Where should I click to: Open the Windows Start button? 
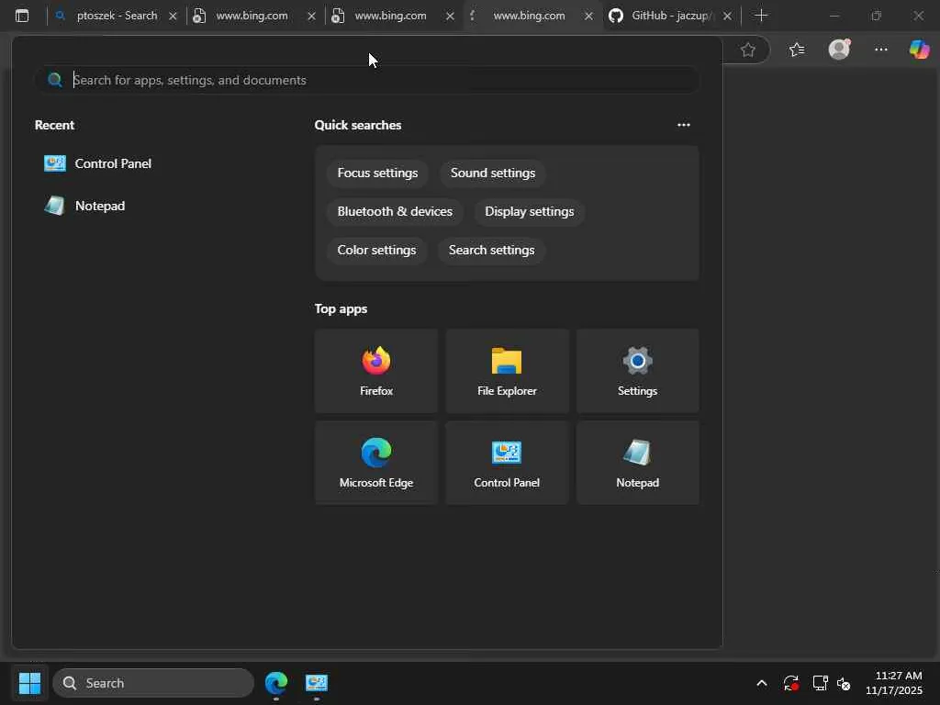point(29,683)
